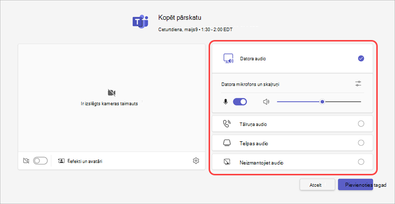Image resolution: width=395 pixels, height=204 pixels.
Task: Click the meeting title Kopēt pārskatu
Action: click(180, 17)
